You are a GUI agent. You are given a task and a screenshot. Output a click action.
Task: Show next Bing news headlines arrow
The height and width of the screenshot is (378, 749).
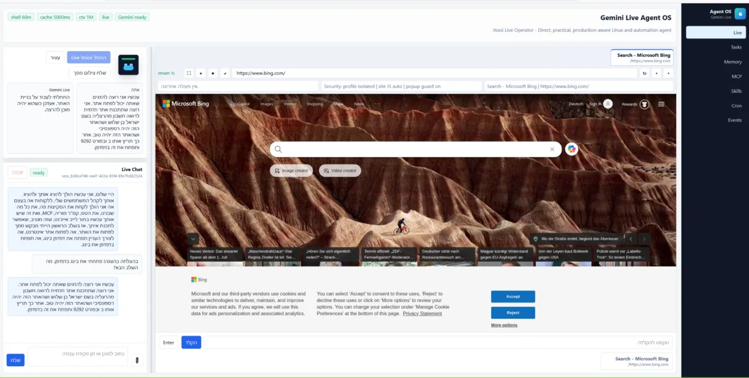(644, 238)
